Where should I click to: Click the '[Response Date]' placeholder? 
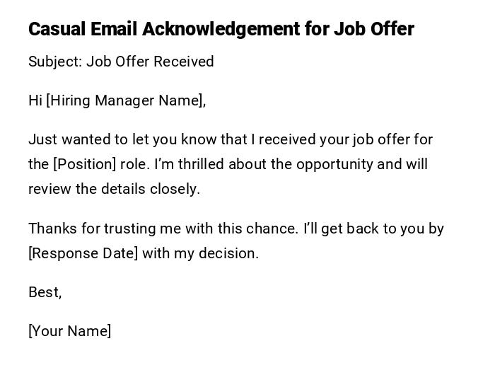point(83,253)
